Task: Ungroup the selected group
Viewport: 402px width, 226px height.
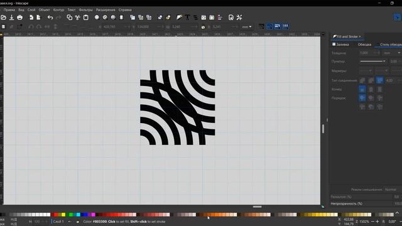Action: click(168, 18)
